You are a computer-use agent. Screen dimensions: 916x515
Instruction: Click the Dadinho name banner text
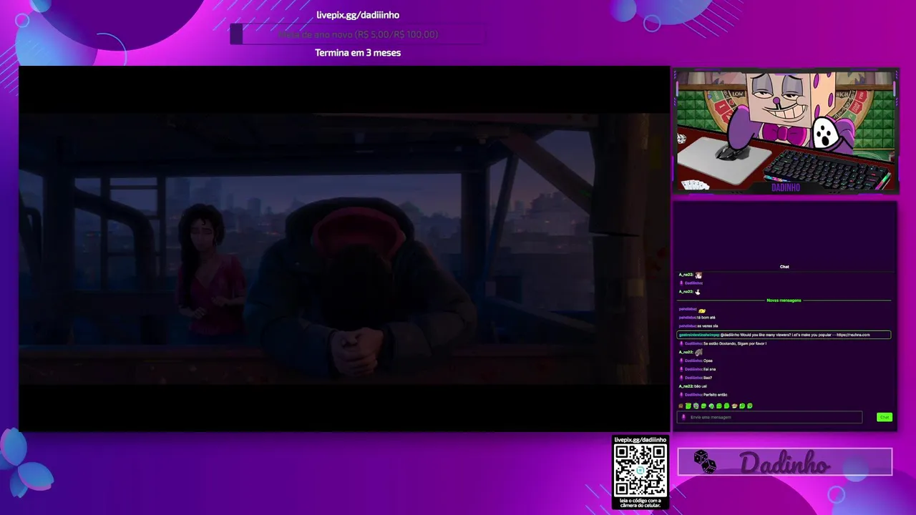784,463
